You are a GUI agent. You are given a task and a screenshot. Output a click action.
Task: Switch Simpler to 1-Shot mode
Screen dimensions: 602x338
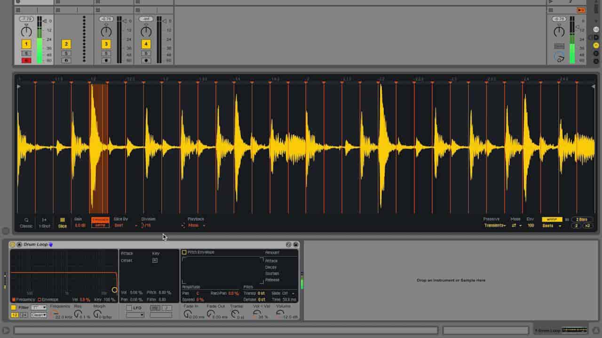pos(44,222)
